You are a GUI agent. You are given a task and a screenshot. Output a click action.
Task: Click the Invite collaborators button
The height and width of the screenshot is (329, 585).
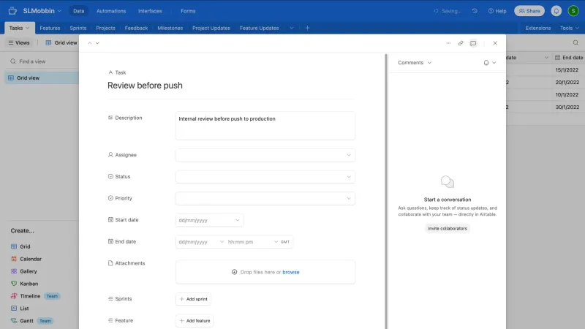[448, 228]
